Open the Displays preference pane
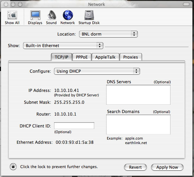 (35, 15)
